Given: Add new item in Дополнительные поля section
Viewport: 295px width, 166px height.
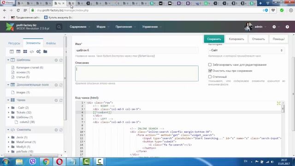Looking at the screenshot, I should coord(56,85).
